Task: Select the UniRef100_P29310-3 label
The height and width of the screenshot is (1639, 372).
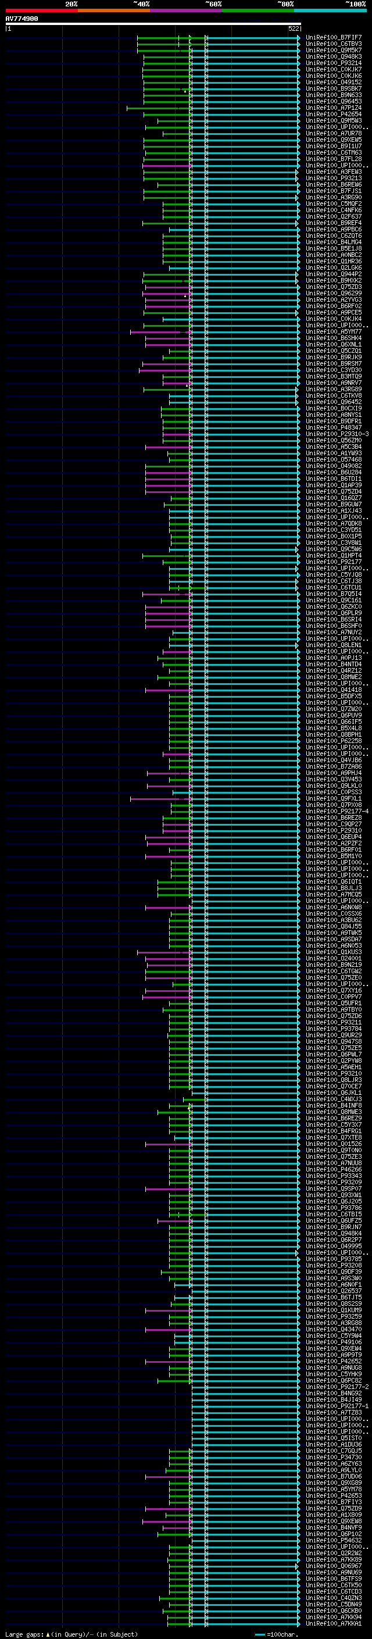Action: pos(337,434)
